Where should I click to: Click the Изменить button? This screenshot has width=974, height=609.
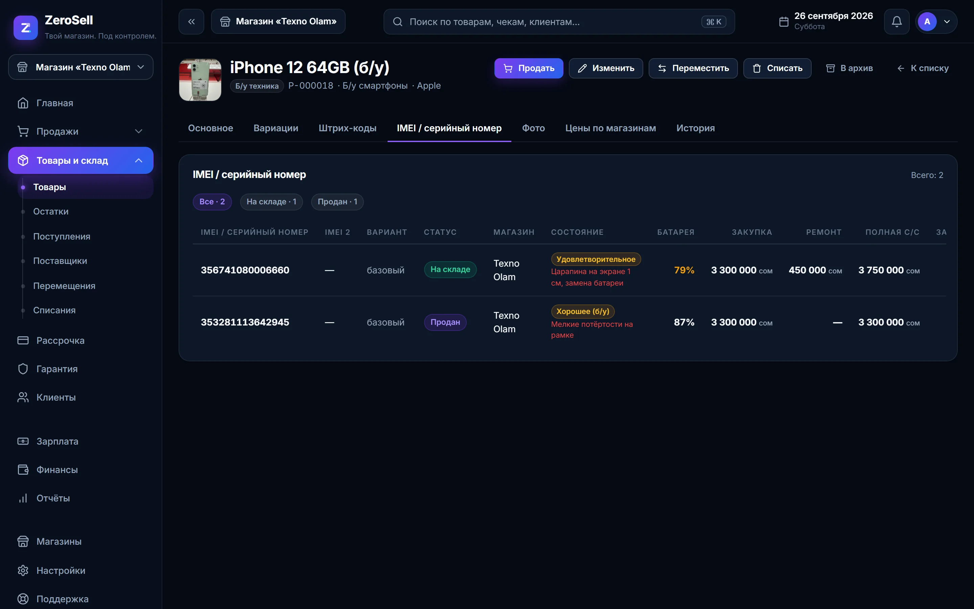click(x=606, y=68)
